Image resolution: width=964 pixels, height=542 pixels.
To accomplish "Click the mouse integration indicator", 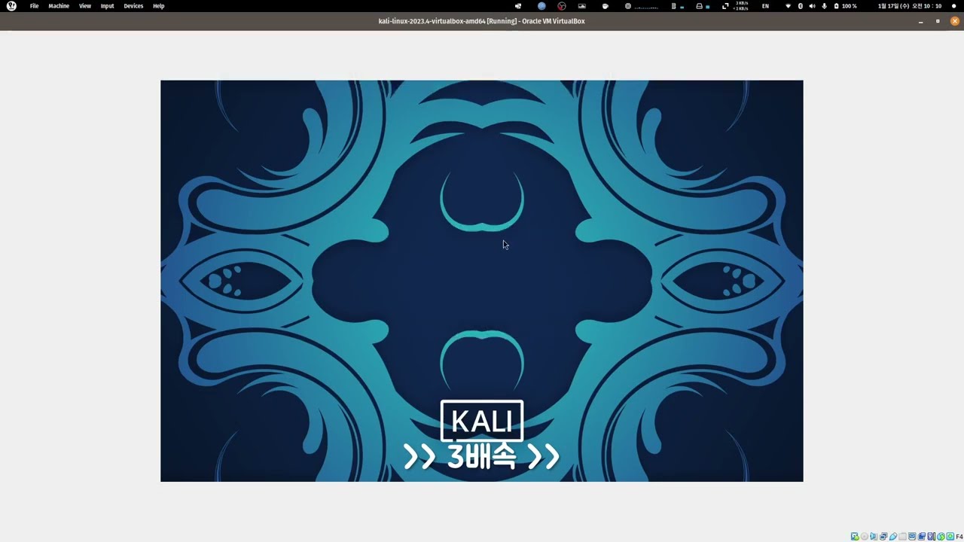I will pos(941,537).
